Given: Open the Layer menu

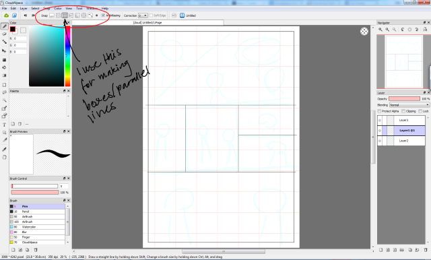Looking at the screenshot, I should point(24,8).
